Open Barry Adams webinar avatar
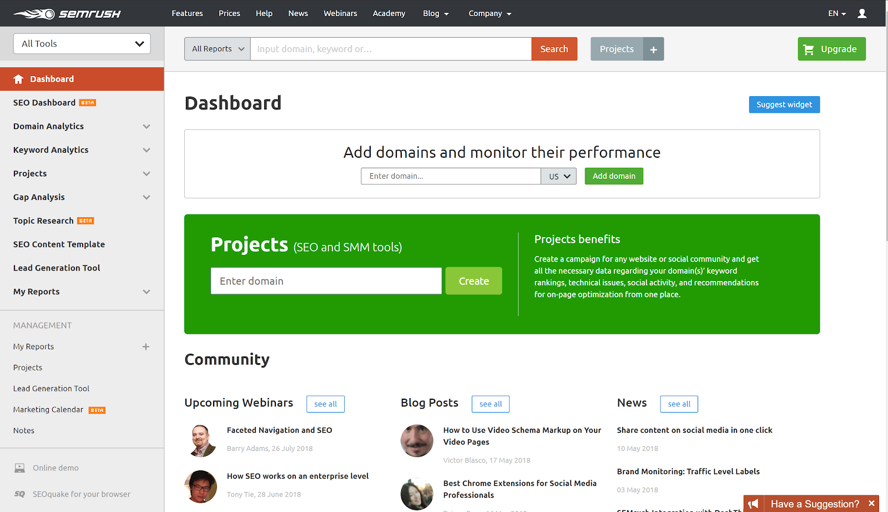The width and height of the screenshot is (888, 512). (x=200, y=441)
